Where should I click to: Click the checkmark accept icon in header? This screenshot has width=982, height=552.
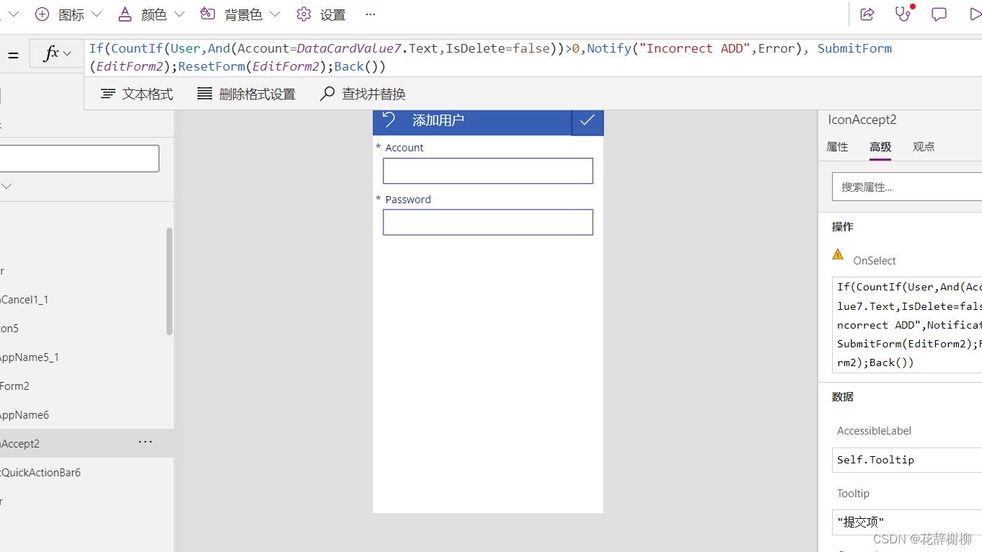pyautogui.click(x=588, y=120)
